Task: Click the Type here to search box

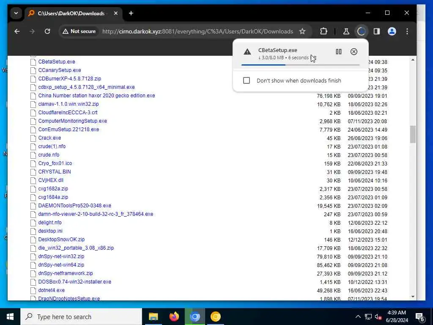Action: point(81,317)
